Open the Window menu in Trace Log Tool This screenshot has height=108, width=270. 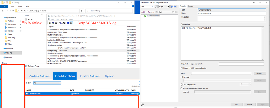coord(64,19)
